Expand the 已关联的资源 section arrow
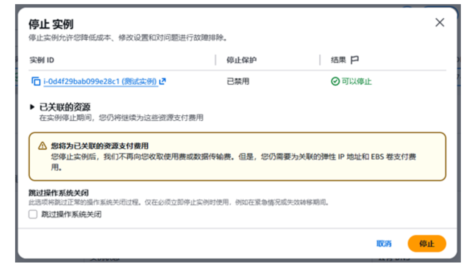This screenshot has height=267, width=476. point(32,107)
